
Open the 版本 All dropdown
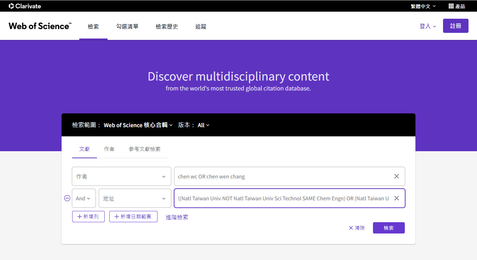[203, 125]
